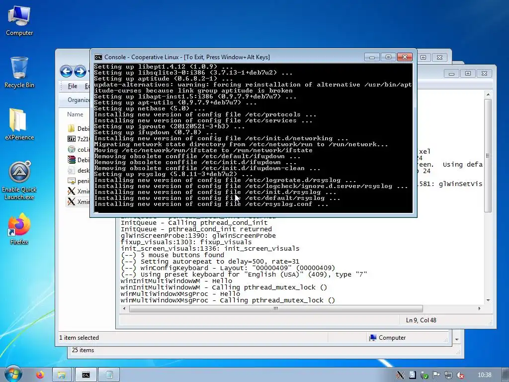
Task: Click the line '5 mouse buttons found'
Action: click(172, 255)
